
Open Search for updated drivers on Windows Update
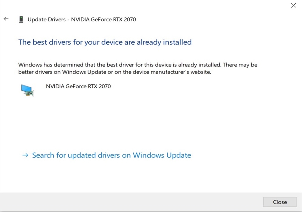coord(111,155)
